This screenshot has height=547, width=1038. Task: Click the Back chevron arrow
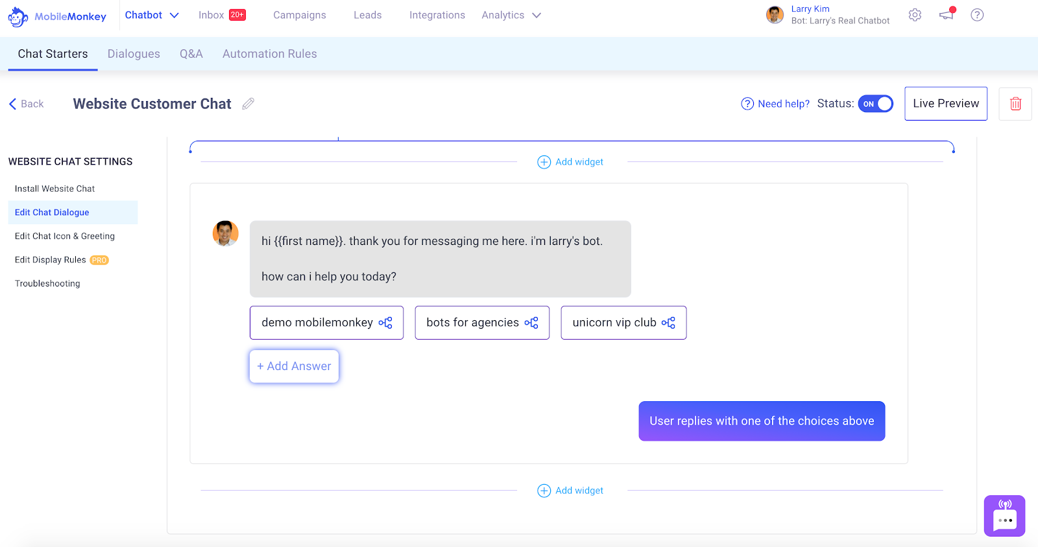pos(12,104)
